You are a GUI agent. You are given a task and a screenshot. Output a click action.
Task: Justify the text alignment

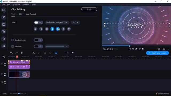click(47, 29)
